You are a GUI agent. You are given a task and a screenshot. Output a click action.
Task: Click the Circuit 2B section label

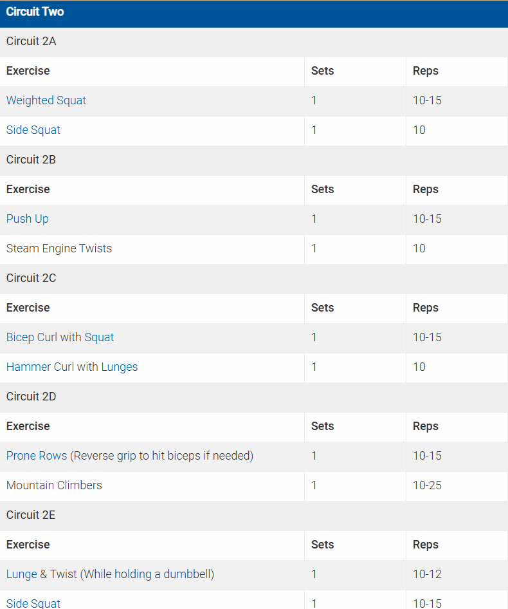(32, 160)
